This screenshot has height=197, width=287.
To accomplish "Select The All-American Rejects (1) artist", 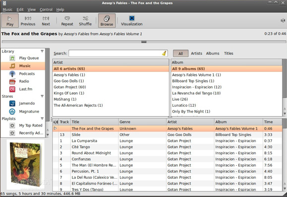I will tap(111, 105).
